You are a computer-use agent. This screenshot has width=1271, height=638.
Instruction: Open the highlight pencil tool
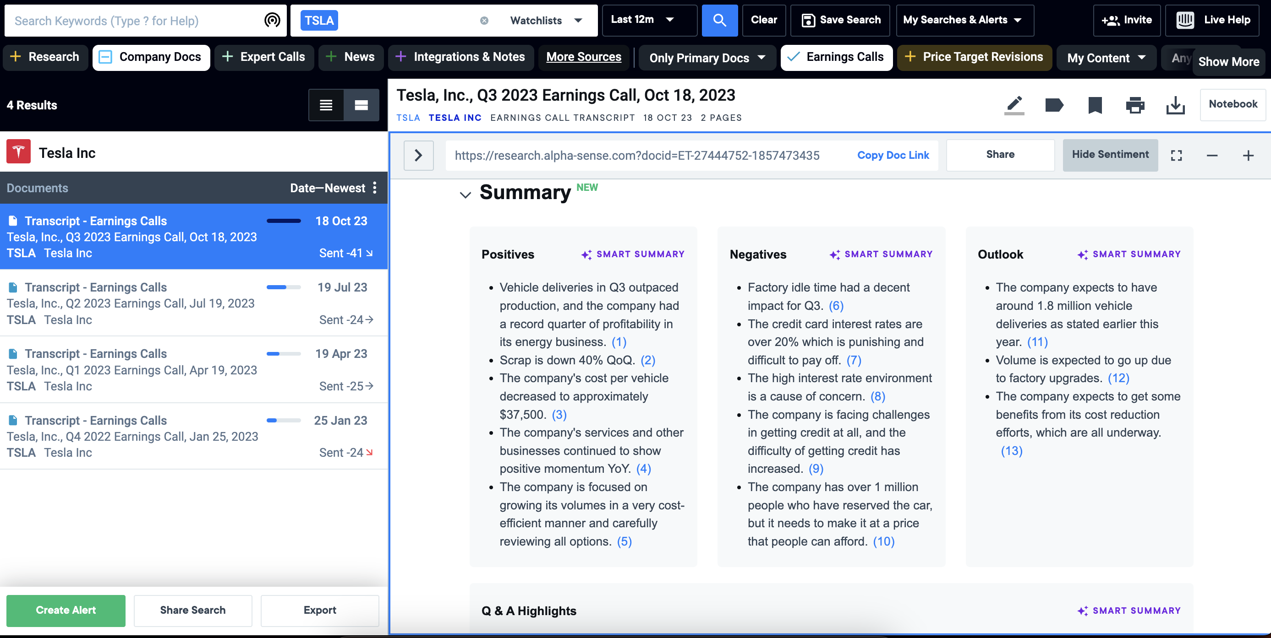tap(1014, 105)
